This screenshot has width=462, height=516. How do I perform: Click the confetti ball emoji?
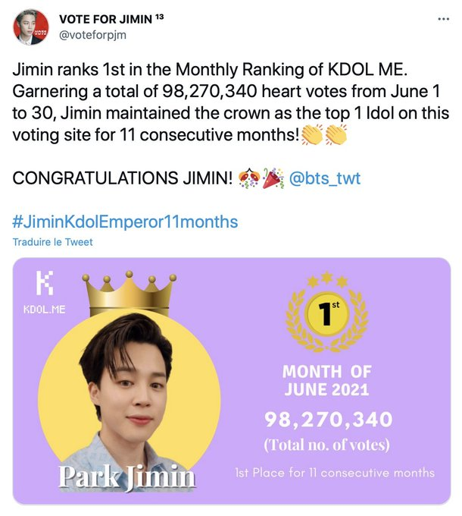[249, 178]
